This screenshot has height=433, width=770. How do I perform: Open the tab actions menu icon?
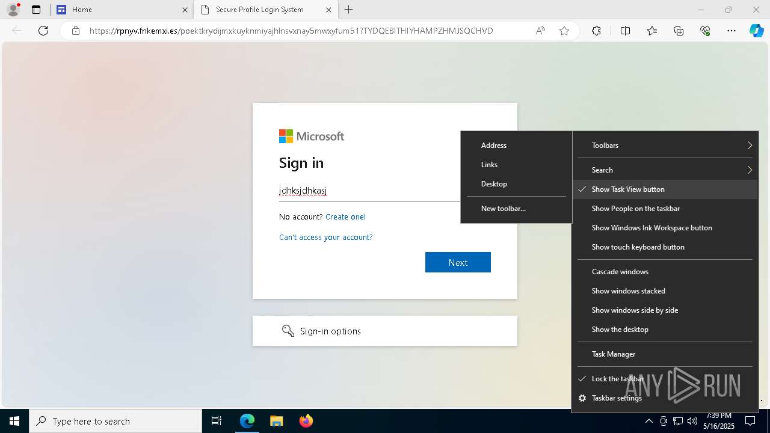(x=36, y=10)
